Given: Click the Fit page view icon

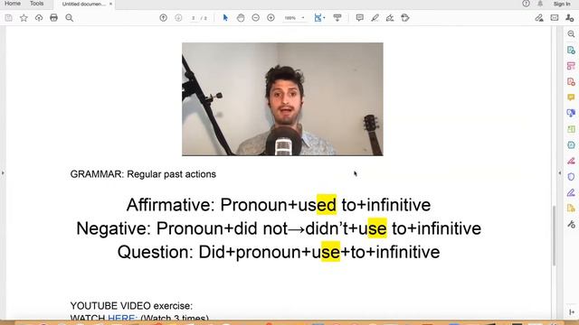Looking at the screenshot, I should 318,18.
